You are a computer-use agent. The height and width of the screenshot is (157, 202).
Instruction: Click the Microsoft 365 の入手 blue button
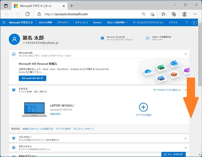[32, 78]
